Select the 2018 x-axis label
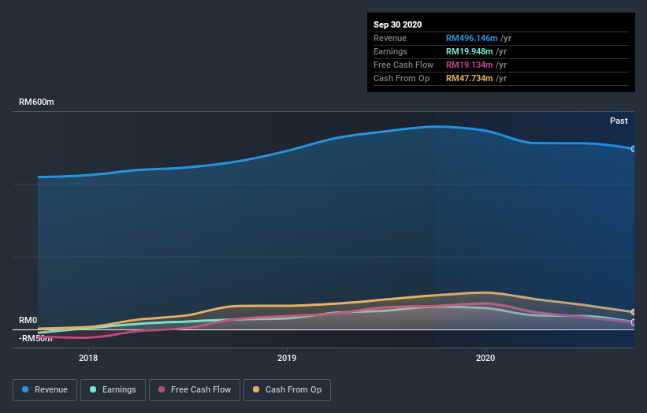The image size is (647, 413). coord(88,358)
